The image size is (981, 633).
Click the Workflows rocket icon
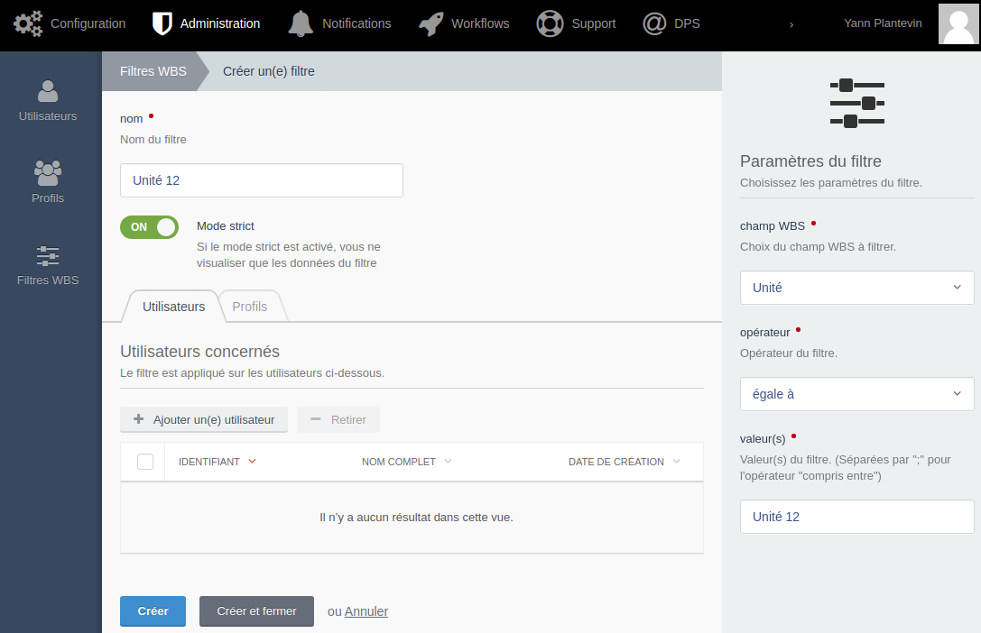coord(430,23)
